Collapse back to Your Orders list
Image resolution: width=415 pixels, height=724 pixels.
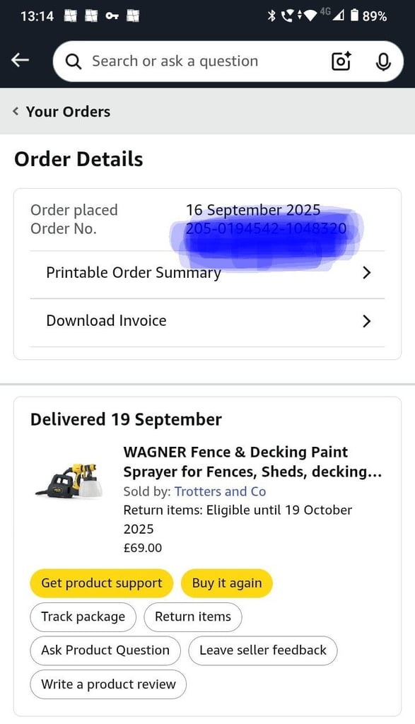[x=61, y=111]
